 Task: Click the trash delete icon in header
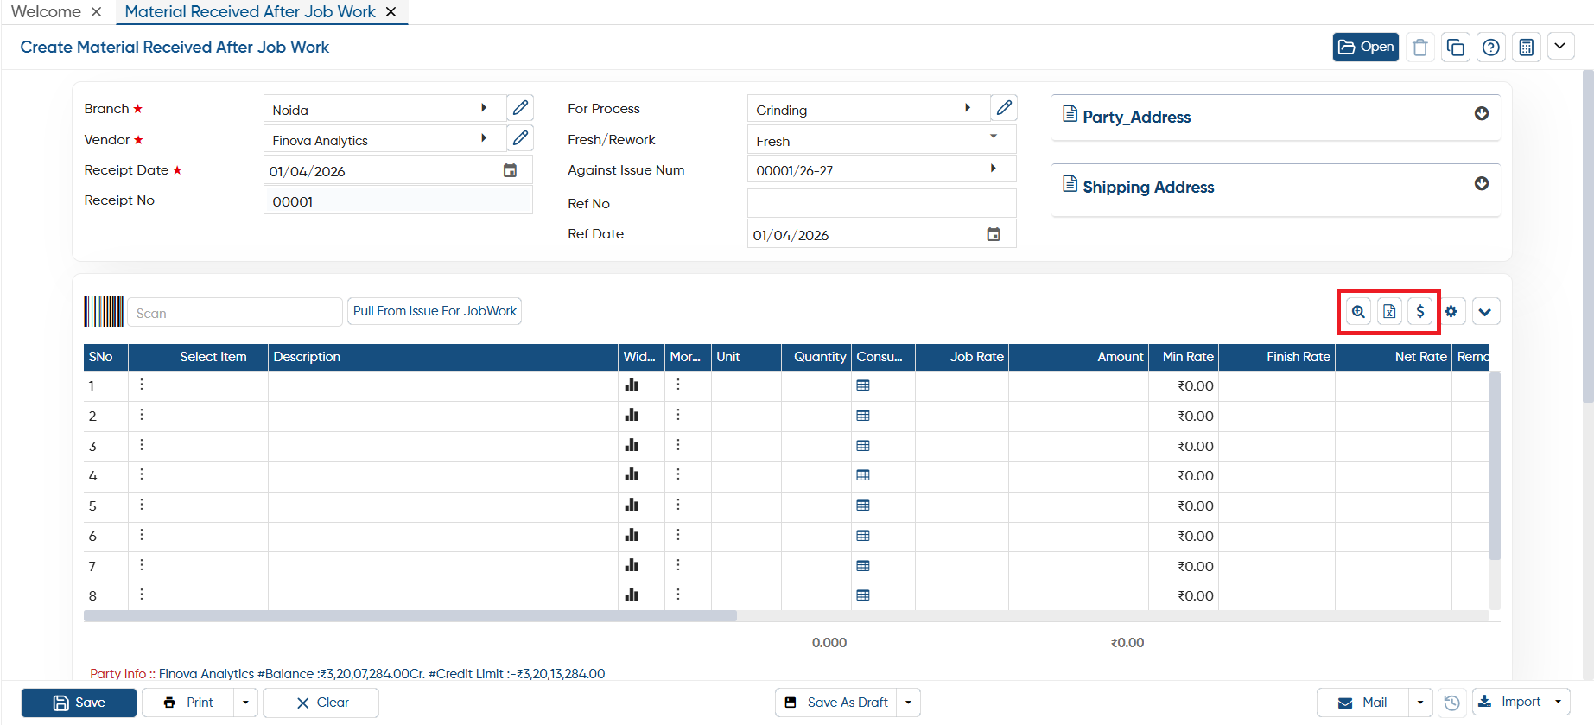pyautogui.click(x=1419, y=48)
